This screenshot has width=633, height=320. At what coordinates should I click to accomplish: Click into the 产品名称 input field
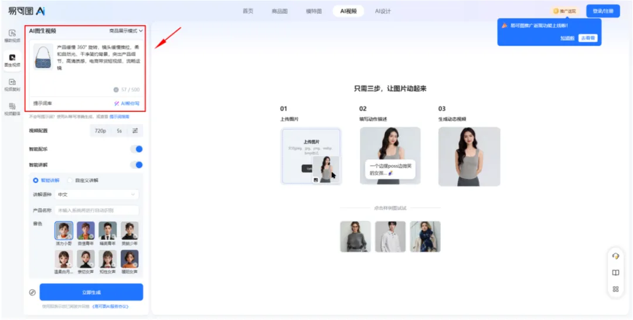(x=97, y=210)
